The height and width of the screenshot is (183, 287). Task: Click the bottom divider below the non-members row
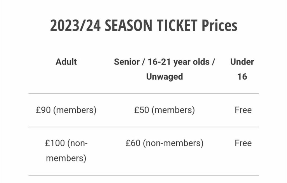tap(143, 175)
